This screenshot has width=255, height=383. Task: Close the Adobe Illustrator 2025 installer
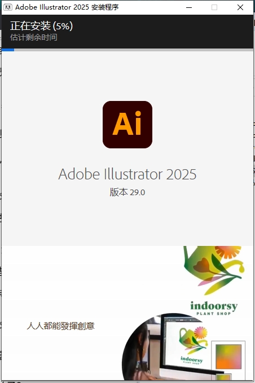(240, 7)
